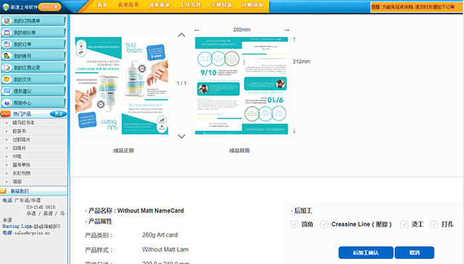Open the 白咭片 product link
Screen dimensions: 464x264
(x=19, y=148)
